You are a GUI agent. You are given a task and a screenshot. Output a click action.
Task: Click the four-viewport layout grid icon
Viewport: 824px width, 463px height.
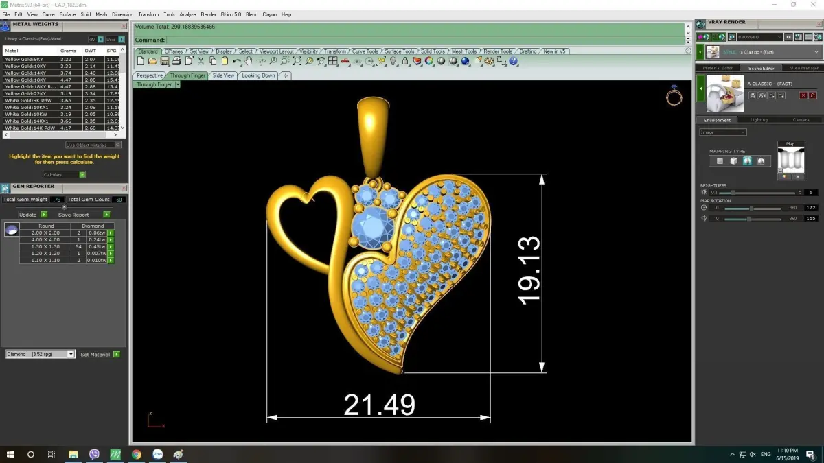(332, 62)
